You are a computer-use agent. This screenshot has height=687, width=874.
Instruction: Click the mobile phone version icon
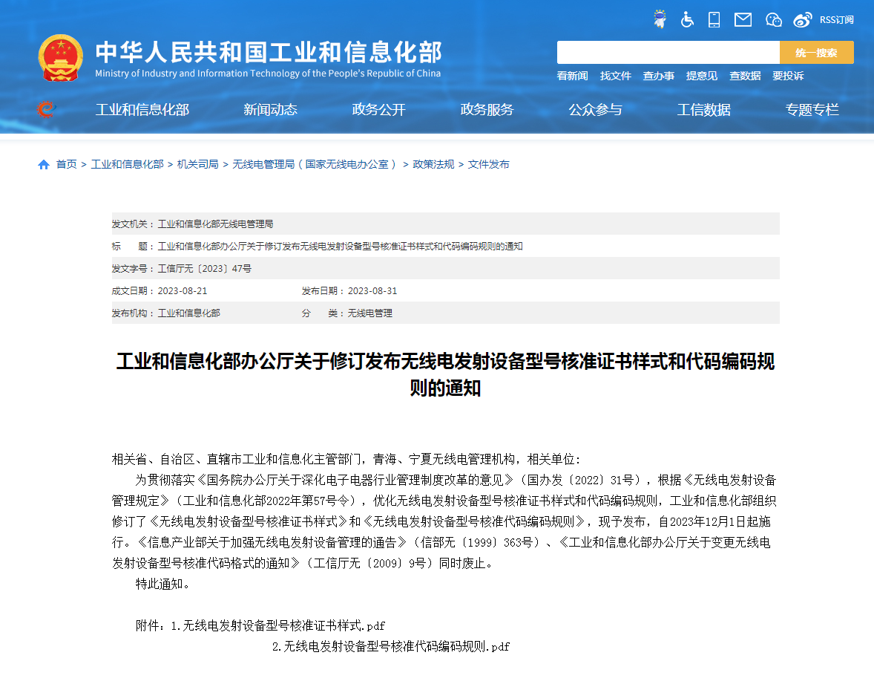click(x=714, y=20)
